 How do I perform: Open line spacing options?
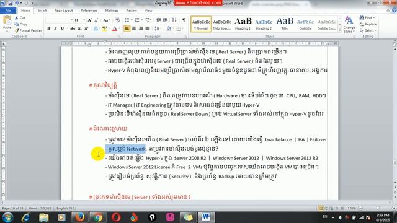point(158,28)
